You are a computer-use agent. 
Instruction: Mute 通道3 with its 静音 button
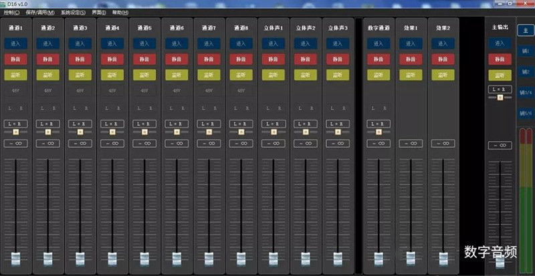coord(80,59)
